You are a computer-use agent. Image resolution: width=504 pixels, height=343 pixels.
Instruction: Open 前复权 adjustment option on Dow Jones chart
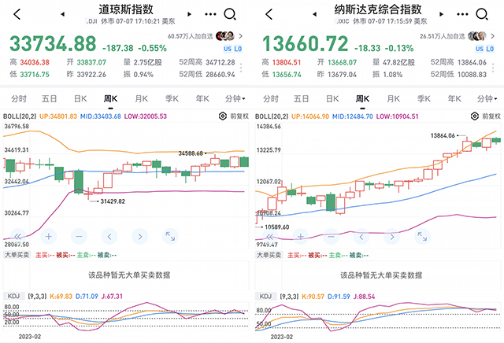click(239, 116)
